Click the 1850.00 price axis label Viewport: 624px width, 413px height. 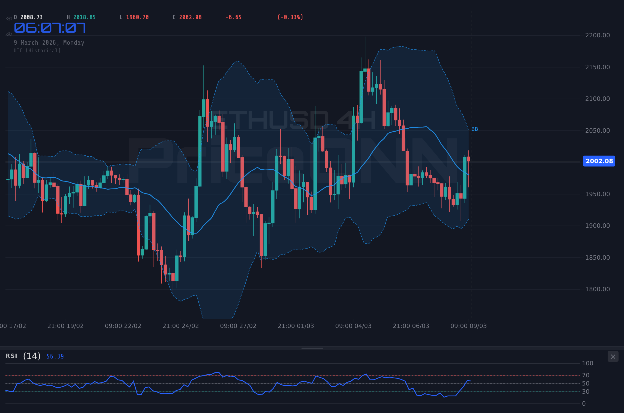click(x=598, y=258)
